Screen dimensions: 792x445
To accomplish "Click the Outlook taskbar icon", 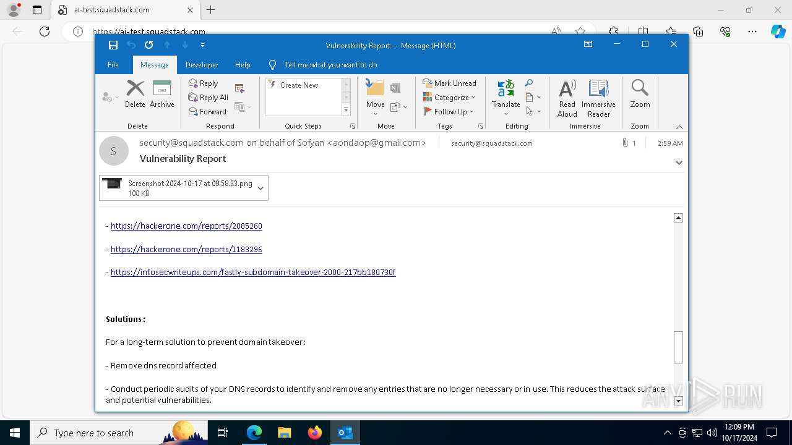I will click(345, 433).
